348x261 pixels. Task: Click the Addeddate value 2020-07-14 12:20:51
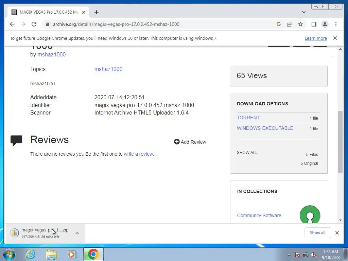coord(119,97)
